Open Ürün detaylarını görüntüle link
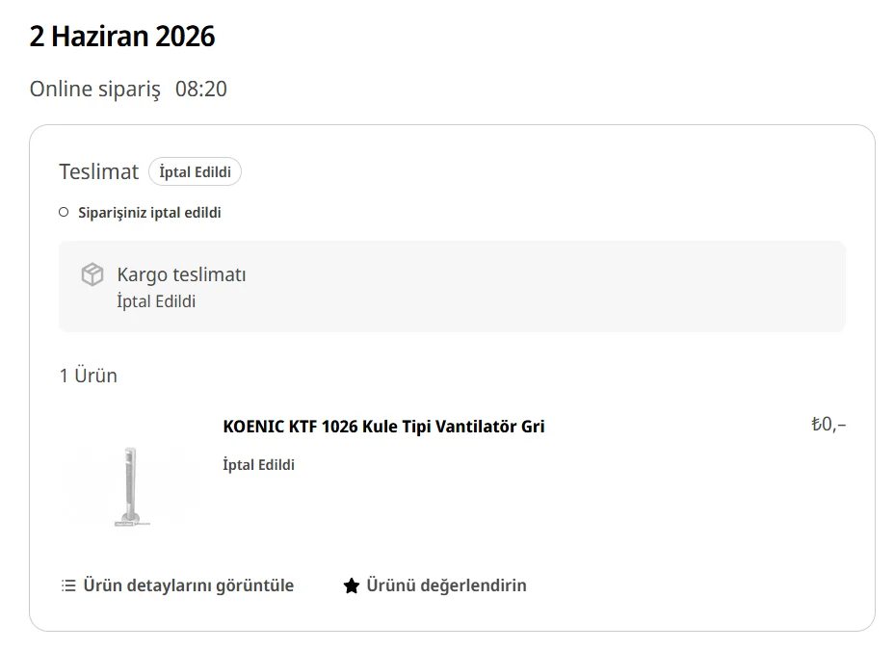This screenshot has width=894, height=650. [177, 585]
